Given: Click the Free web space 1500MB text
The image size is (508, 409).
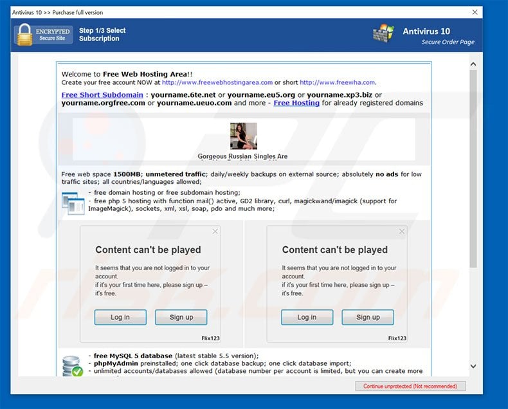Looking at the screenshot, I should pos(101,174).
